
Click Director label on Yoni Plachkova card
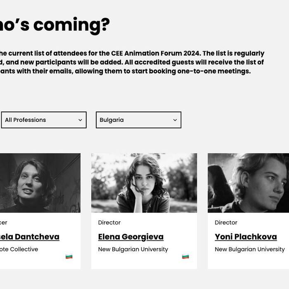click(226, 223)
